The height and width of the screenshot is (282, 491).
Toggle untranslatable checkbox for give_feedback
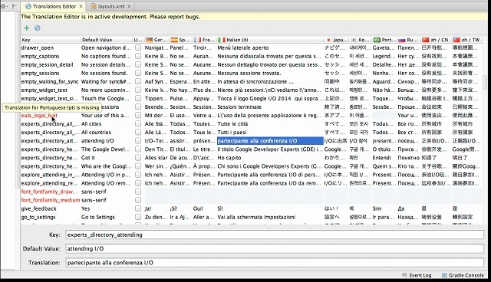tap(138, 208)
